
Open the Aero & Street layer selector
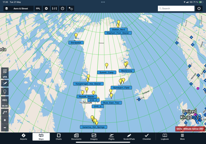coord(18,8)
